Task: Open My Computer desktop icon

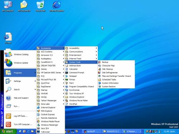Action: pos(8,6)
